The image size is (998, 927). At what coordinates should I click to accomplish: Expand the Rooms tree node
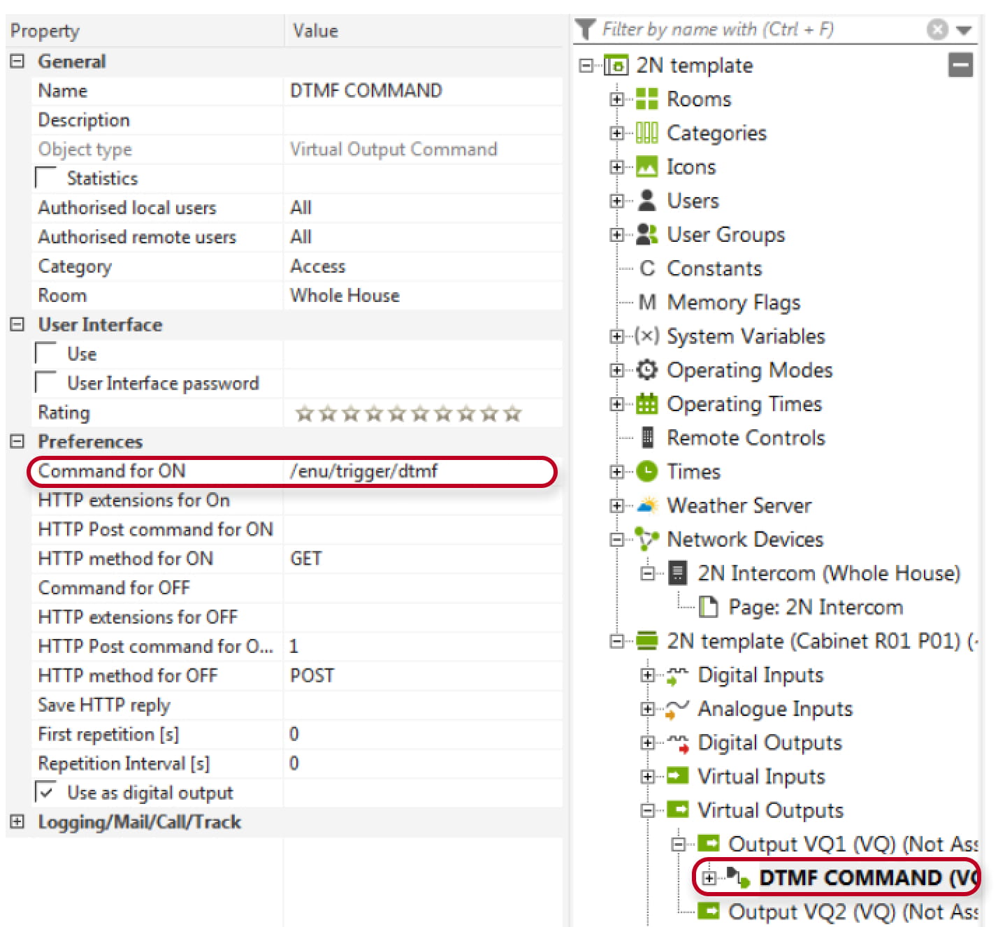(616, 99)
